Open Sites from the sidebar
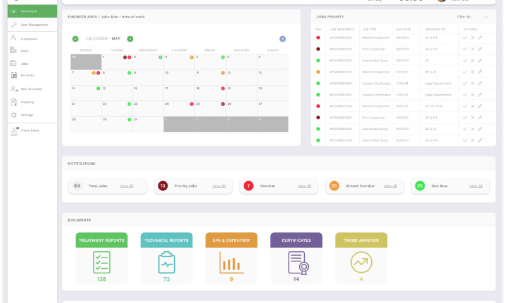This screenshot has width=505, height=303. [x=25, y=50]
